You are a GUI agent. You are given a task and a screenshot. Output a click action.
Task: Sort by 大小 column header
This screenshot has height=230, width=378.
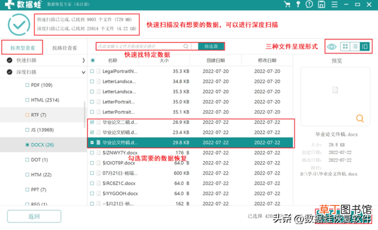(164, 60)
